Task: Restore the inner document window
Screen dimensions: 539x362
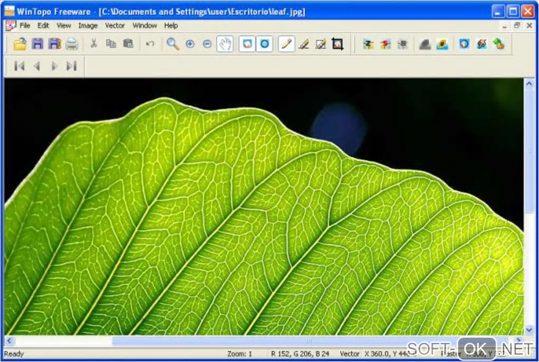Action: (517, 25)
